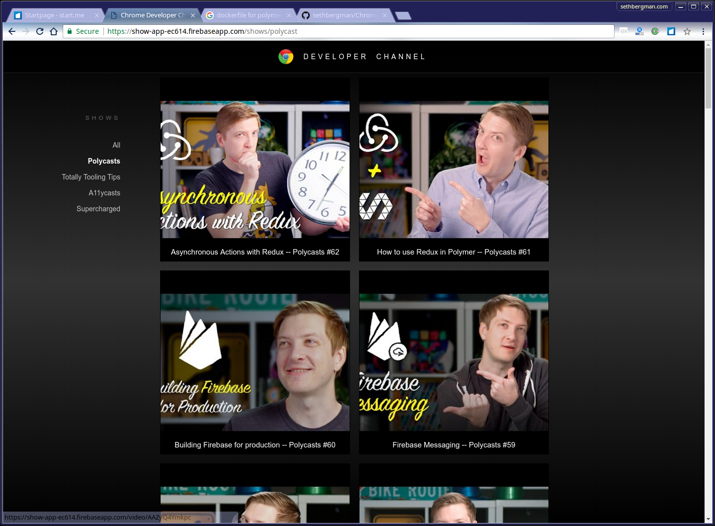Click the green padlock Secure indicator

click(x=83, y=31)
